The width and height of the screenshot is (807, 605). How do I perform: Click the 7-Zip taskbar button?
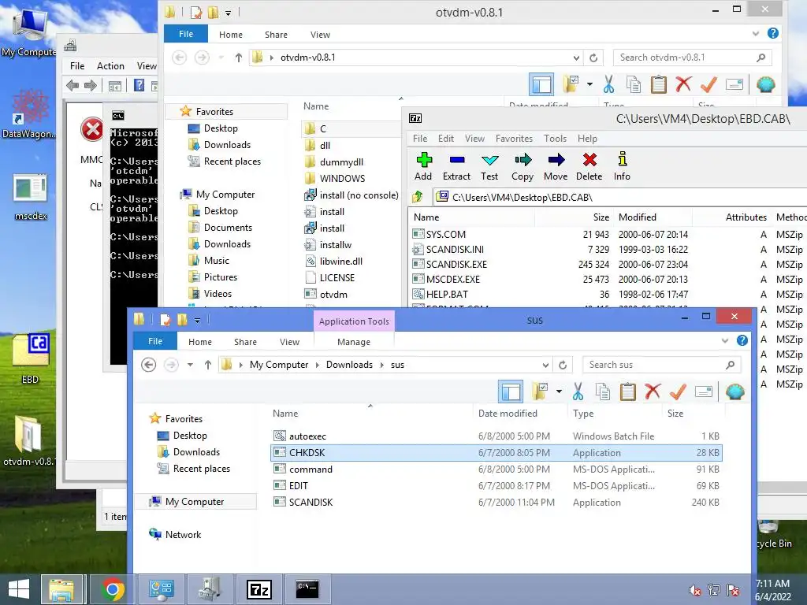point(258,589)
